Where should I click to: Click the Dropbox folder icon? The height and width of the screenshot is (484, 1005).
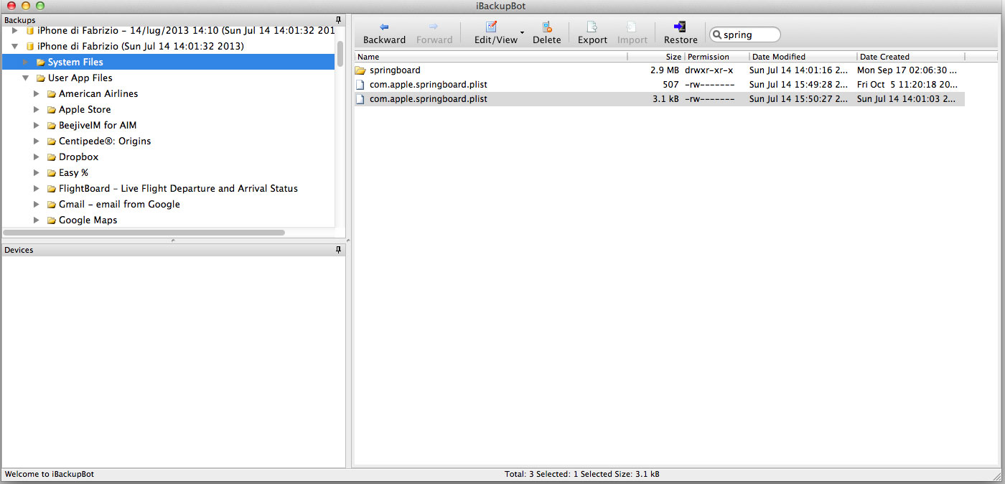coord(52,157)
